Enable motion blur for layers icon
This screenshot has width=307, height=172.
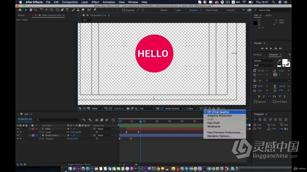coord(107,120)
